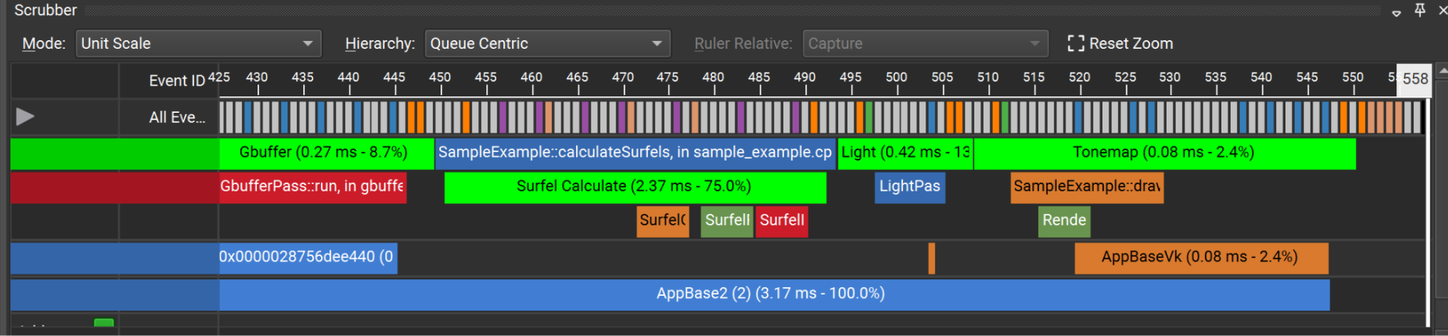1448x336 pixels.
Task: Select the AppBase2 (3.17 ms) bar
Action: coord(770,294)
